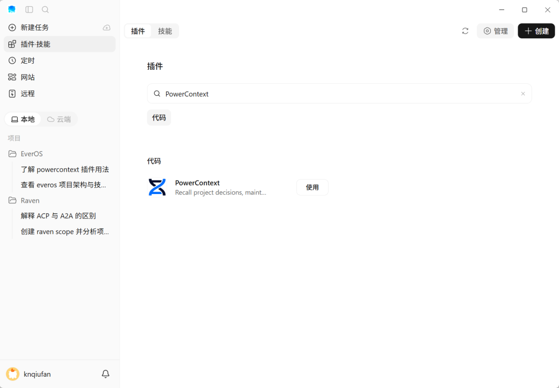Click the 管理 manage button
Screen dimensions: 559x388
tap(495, 31)
